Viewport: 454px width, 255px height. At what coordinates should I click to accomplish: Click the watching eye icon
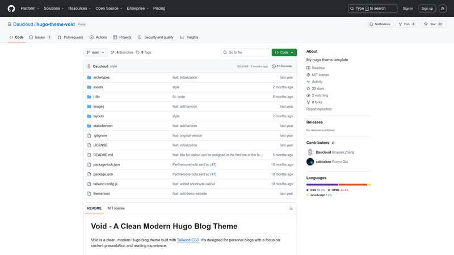coord(308,95)
